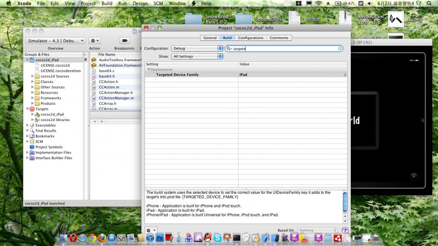Select CCActionManager.m in the file list
Screen dimensions: 438x246
point(116,98)
